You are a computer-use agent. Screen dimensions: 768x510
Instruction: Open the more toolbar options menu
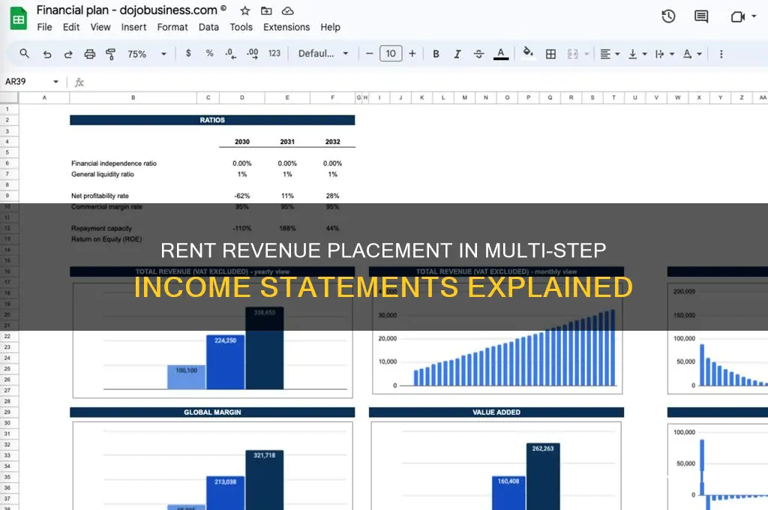pos(721,54)
